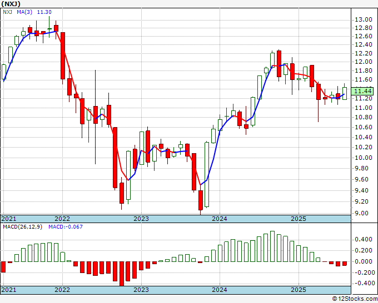The image size is (378, 303).
Task: Click 2021 on the price chart time axis
Action: (x=9, y=219)
